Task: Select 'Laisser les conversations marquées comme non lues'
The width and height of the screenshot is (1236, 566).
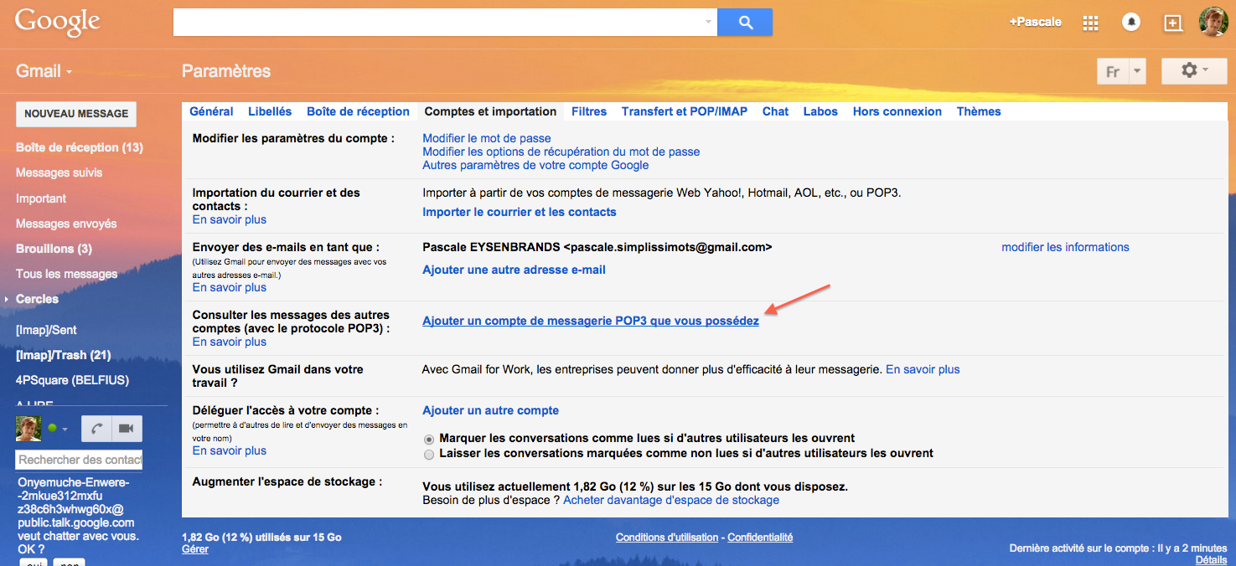Action: tap(429, 455)
